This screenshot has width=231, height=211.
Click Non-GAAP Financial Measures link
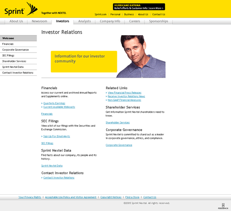tap(125, 100)
